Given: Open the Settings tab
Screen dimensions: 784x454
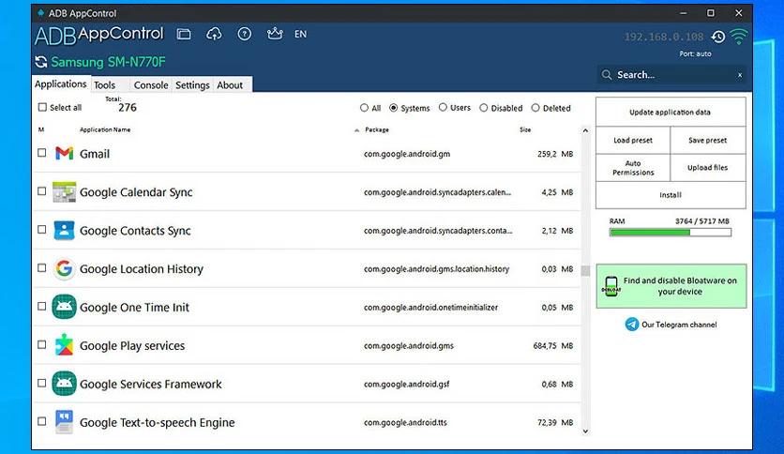Looking at the screenshot, I should [192, 85].
